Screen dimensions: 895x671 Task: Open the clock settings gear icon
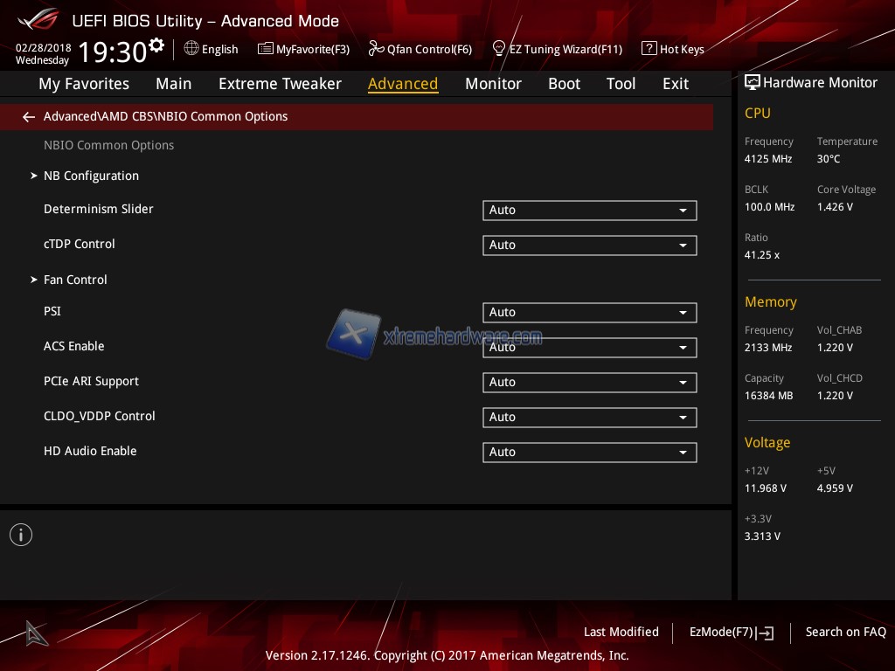tap(156, 45)
